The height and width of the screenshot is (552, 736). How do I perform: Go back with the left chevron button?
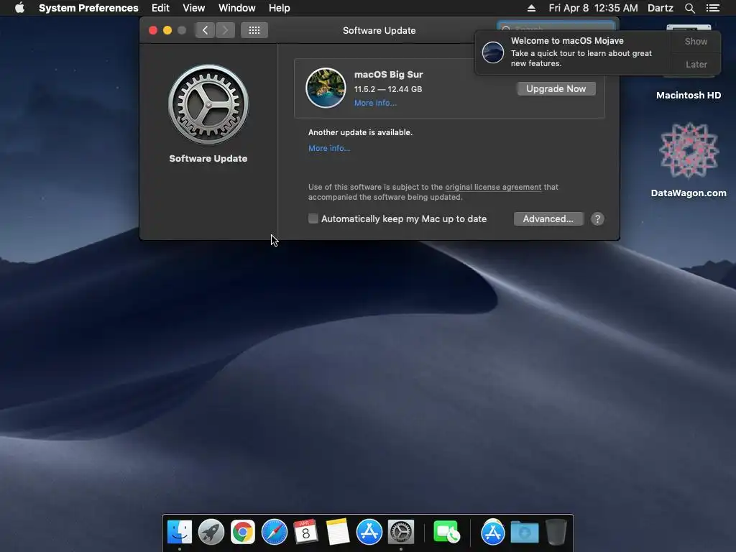coord(205,30)
